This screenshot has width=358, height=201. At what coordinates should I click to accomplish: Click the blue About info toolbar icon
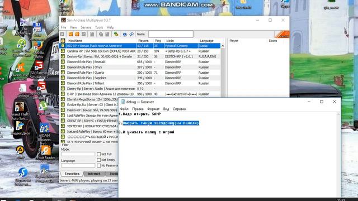131,34
